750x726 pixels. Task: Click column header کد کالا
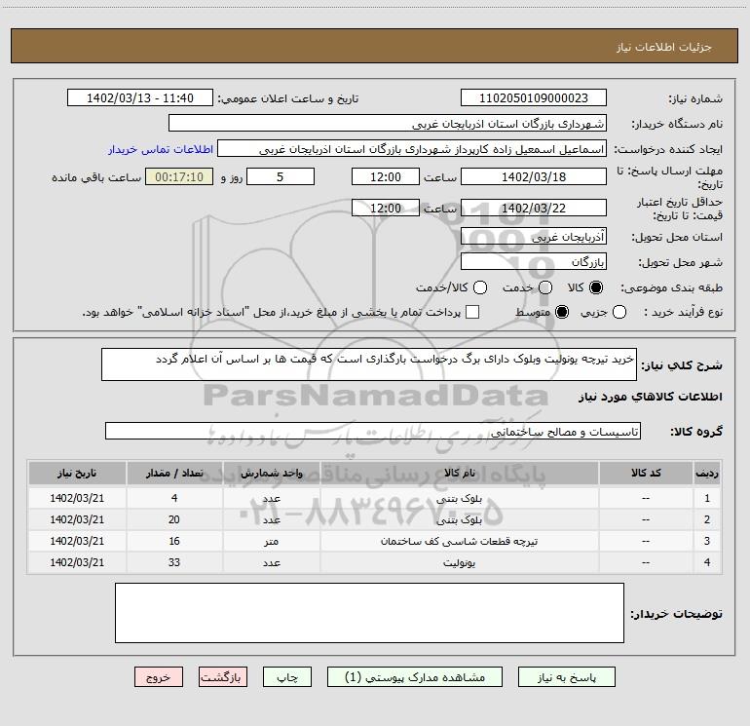point(646,473)
